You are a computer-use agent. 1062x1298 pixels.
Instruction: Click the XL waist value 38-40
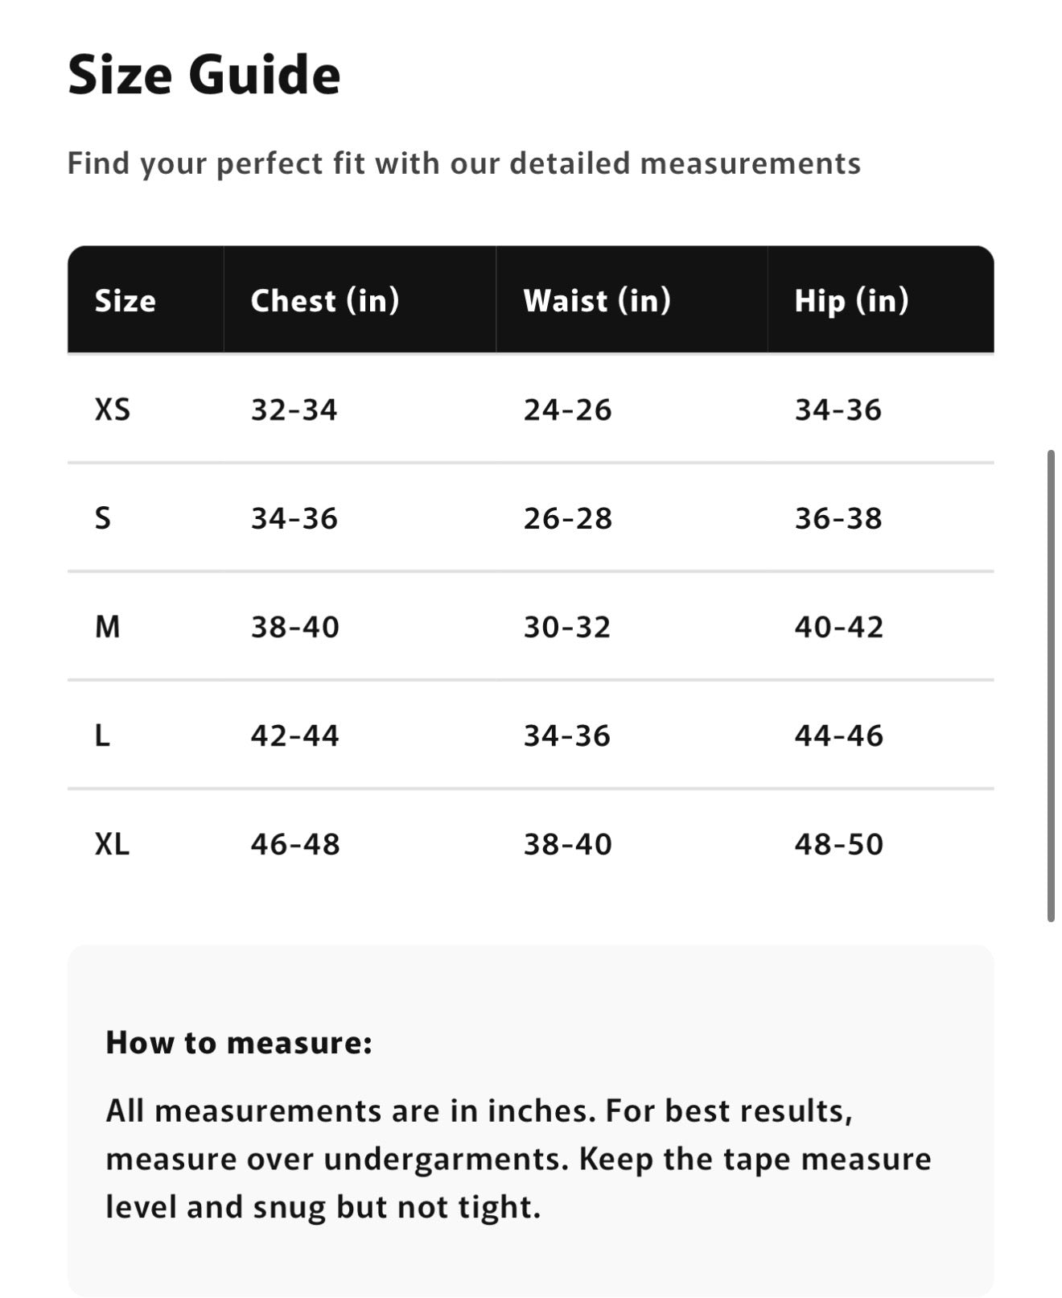(x=567, y=844)
